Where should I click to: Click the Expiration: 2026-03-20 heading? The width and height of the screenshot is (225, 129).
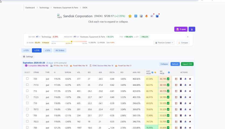pos(34,63)
